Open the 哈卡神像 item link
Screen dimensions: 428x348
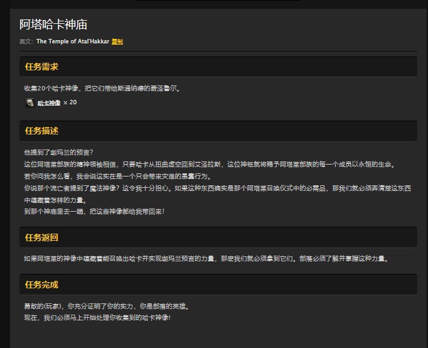pyautogui.click(x=49, y=103)
